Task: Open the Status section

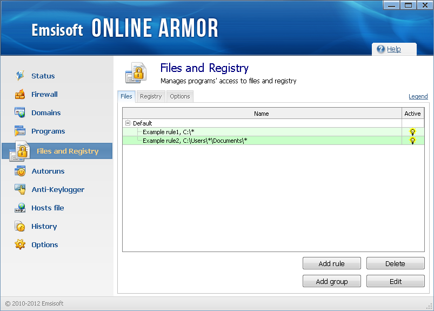Action: pos(43,76)
